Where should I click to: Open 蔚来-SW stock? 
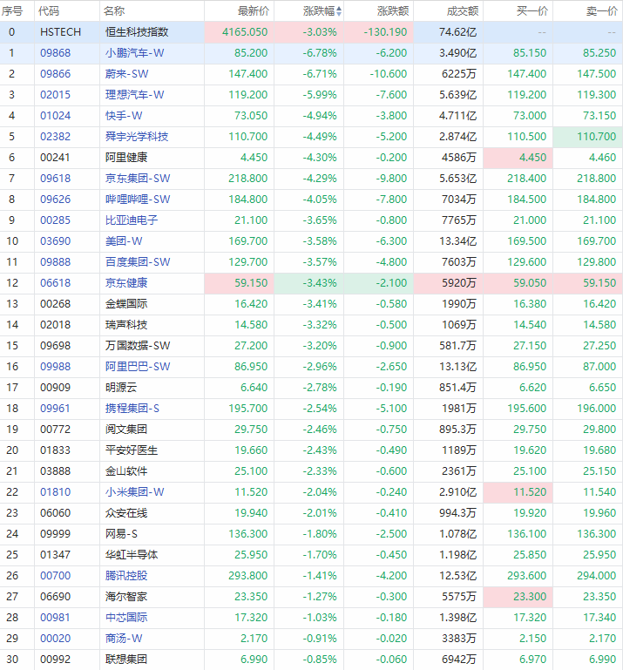[x=127, y=74]
